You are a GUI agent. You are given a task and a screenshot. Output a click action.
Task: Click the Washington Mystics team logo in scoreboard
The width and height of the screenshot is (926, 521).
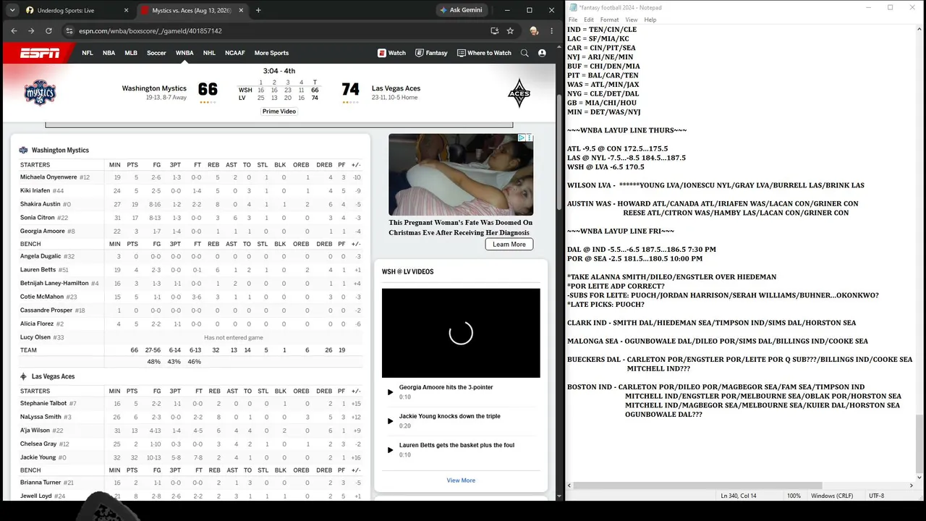point(40,93)
